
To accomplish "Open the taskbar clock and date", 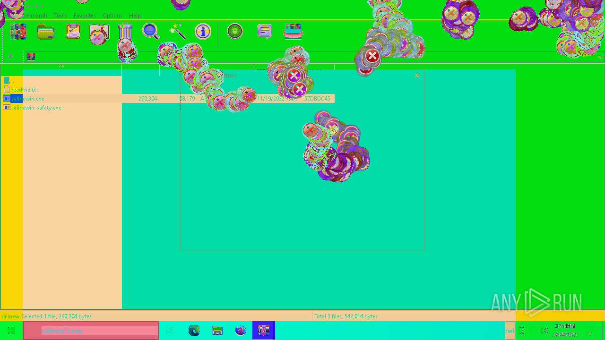I will pos(565,331).
